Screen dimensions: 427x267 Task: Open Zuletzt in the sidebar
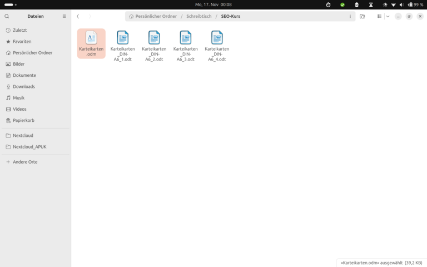20,30
